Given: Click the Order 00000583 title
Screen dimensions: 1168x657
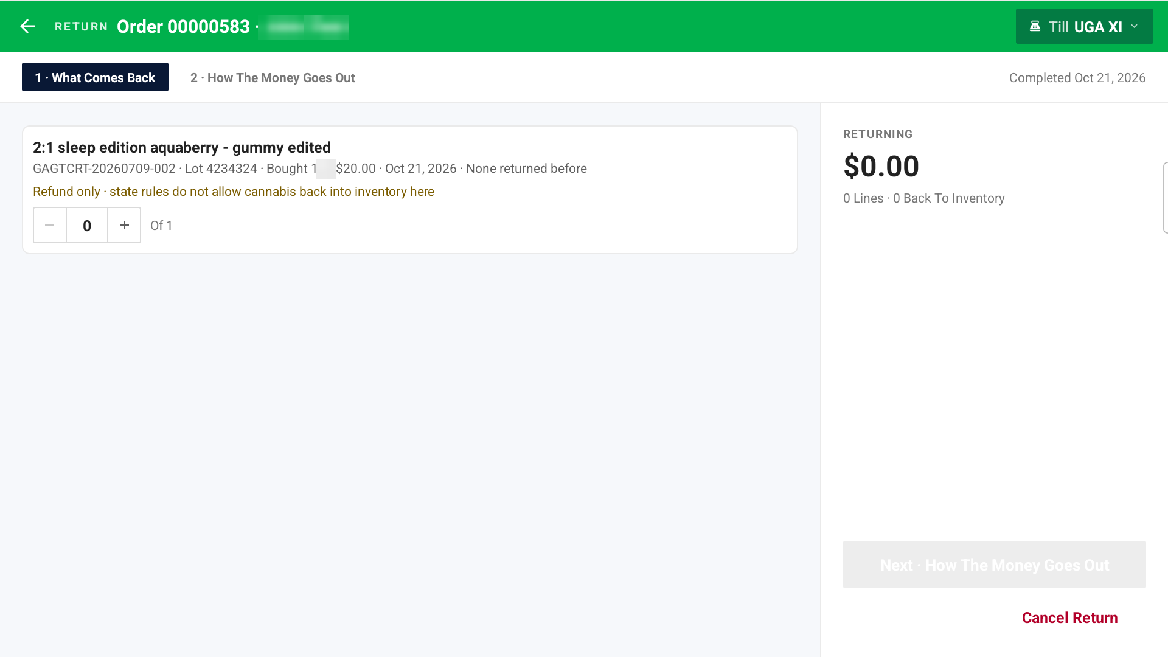Looking at the screenshot, I should 183,27.
